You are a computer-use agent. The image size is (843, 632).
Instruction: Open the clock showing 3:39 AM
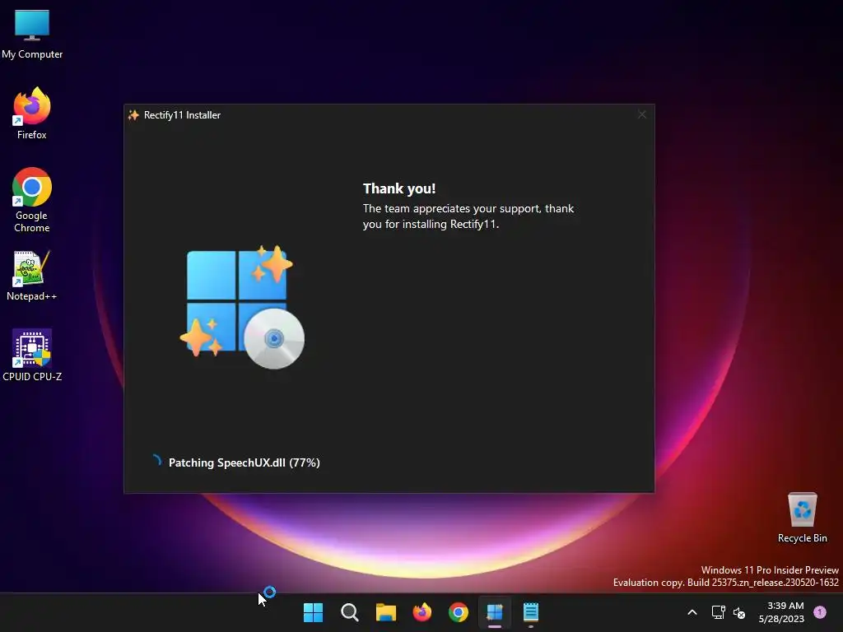tap(781, 612)
